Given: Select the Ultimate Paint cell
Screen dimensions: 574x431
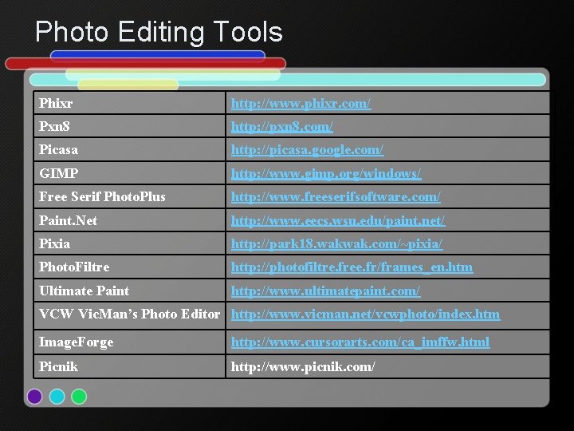Looking at the screenshot, I should pos(130,291).
